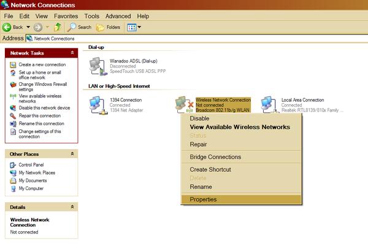Click Disable this network device link
Viewport: 368px width, 244px height.
point(44,108)
